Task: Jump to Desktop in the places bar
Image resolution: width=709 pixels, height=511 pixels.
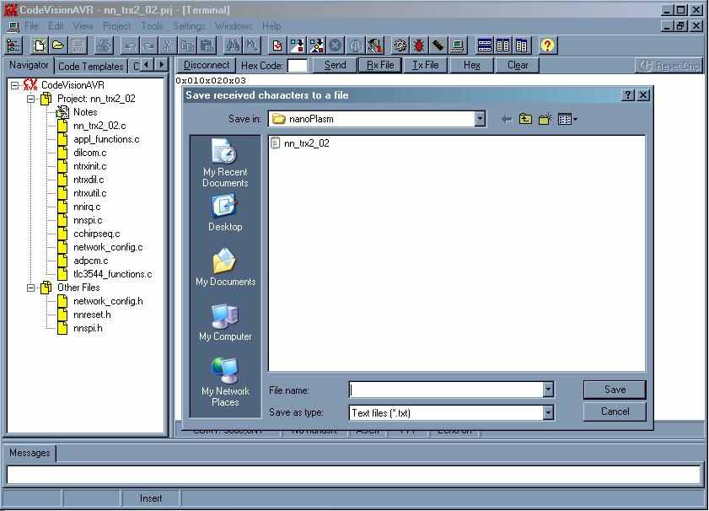Action: (225, 213)
